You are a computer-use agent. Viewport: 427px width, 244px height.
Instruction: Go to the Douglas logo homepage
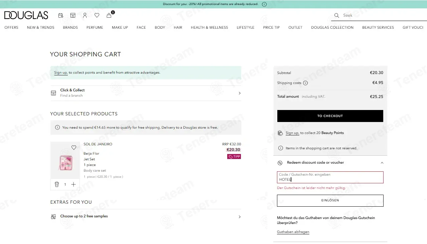coord(26,15)
